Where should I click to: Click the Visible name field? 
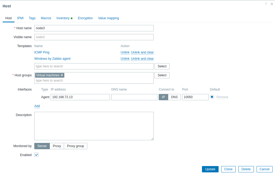pyautogui.click(x=94, y=37)
